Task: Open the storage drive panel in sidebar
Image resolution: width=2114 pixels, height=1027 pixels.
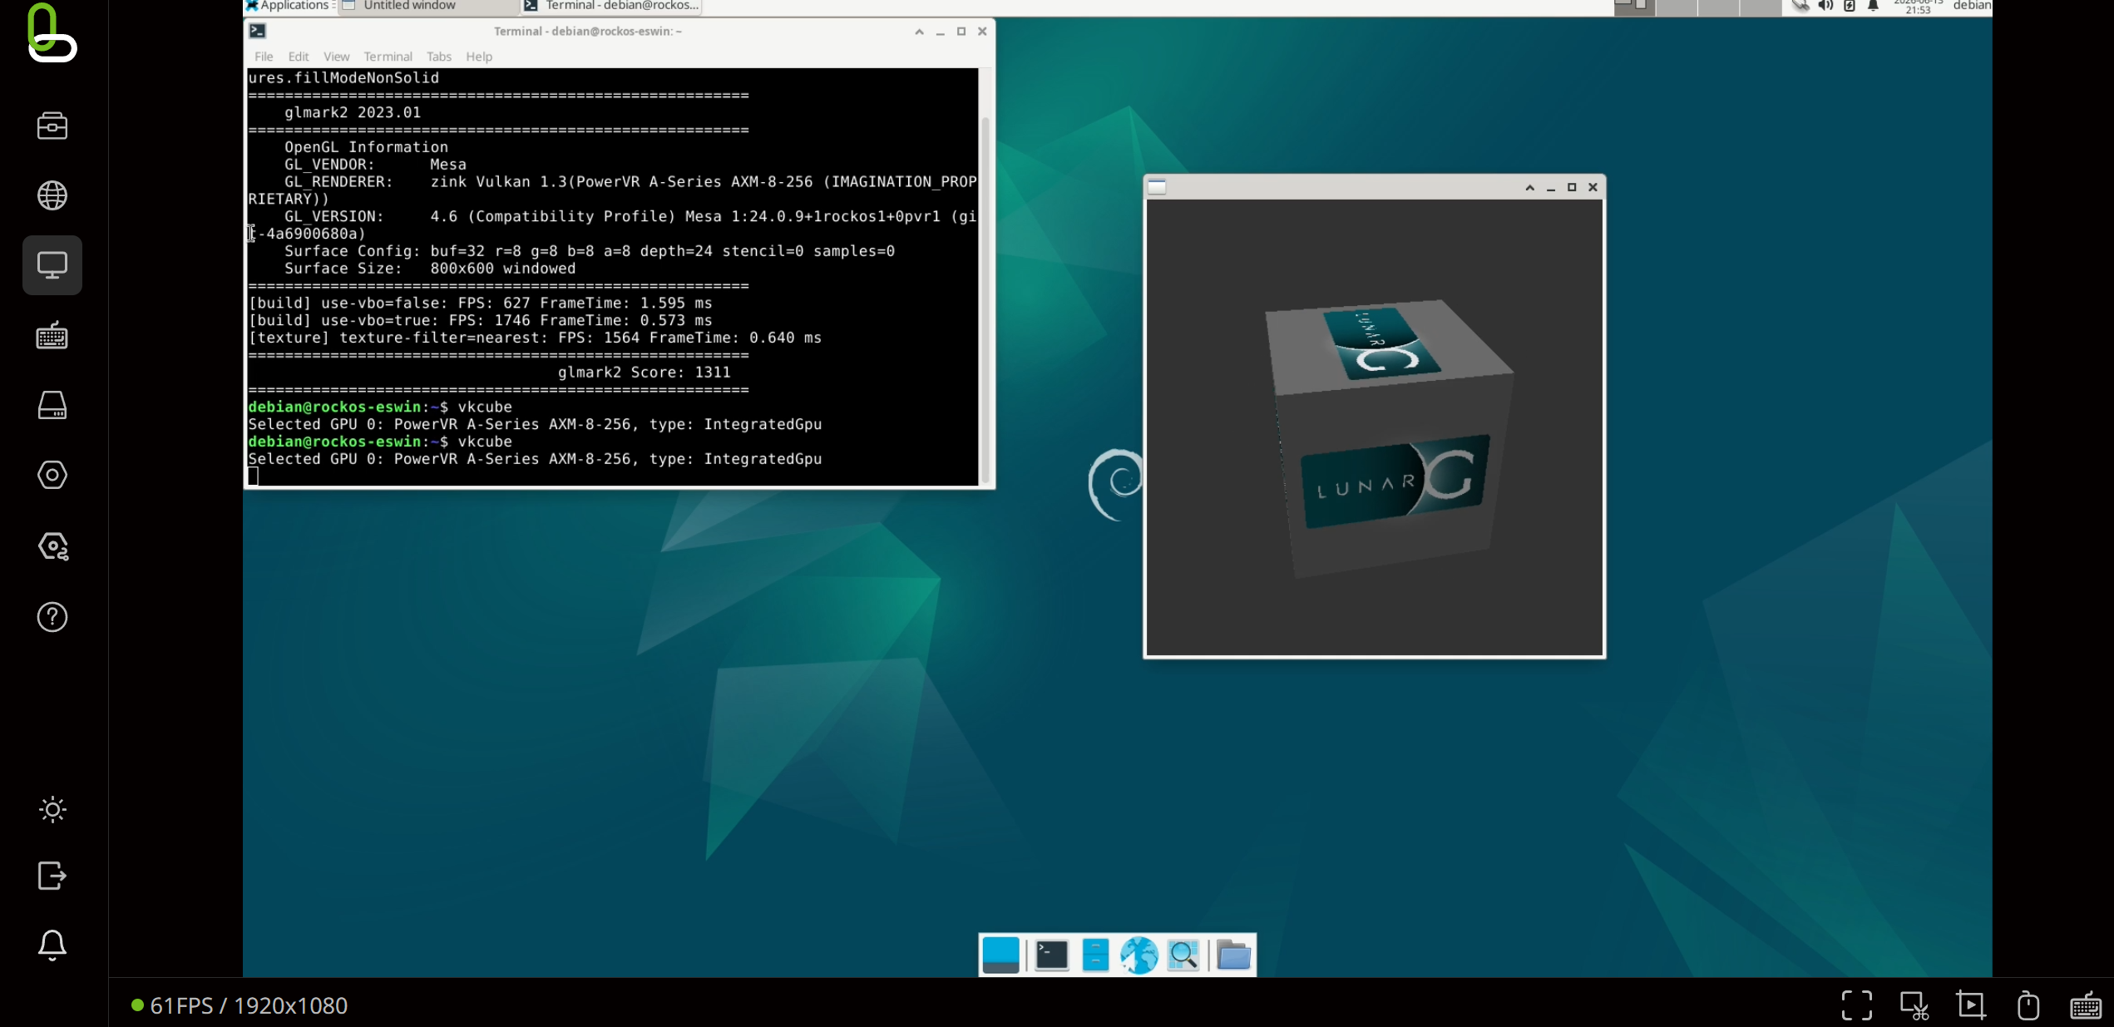Action: click(x=52, y=405)
